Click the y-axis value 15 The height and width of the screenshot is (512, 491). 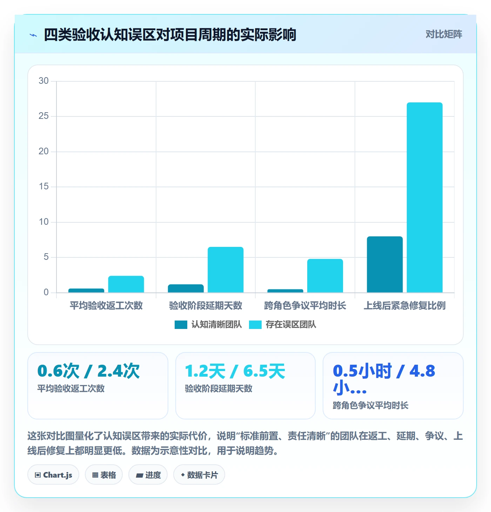[x=43, y=187]
